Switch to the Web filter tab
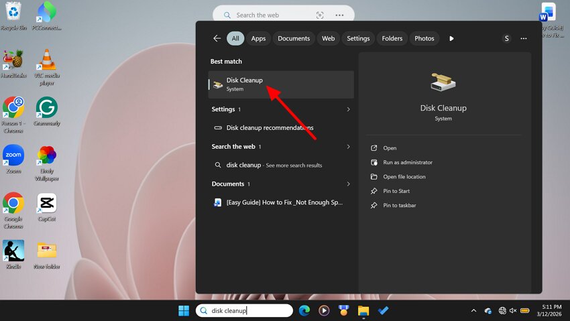Image resolution: width=570 pixels, height=321 pixels. (x=329, y=38)
